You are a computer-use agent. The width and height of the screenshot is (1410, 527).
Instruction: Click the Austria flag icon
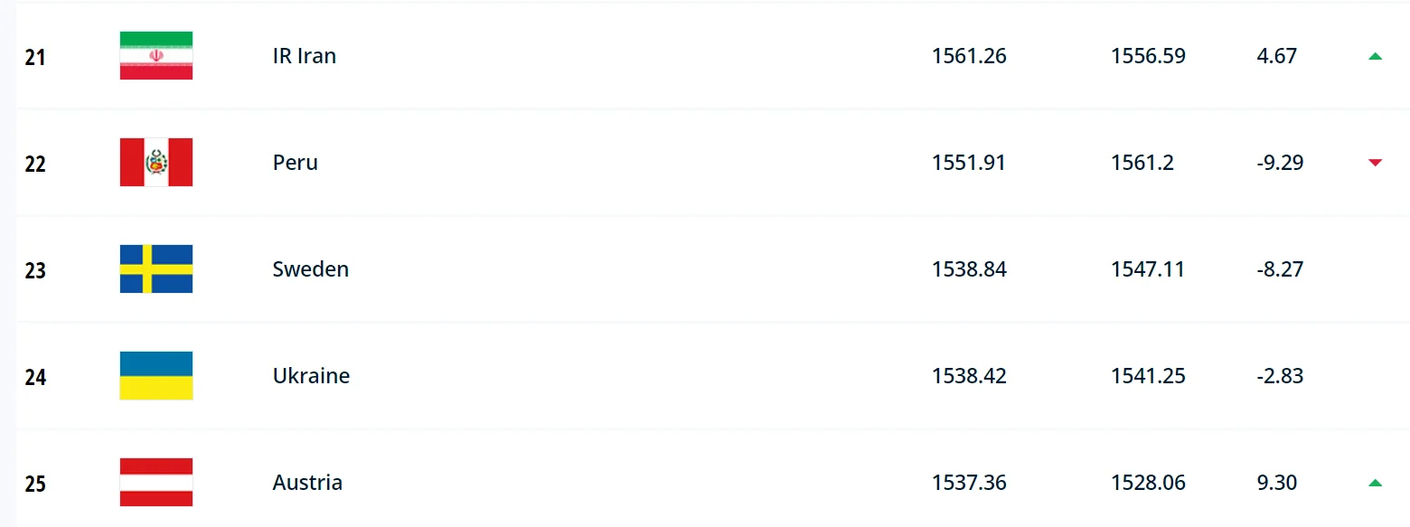(155, 483)
